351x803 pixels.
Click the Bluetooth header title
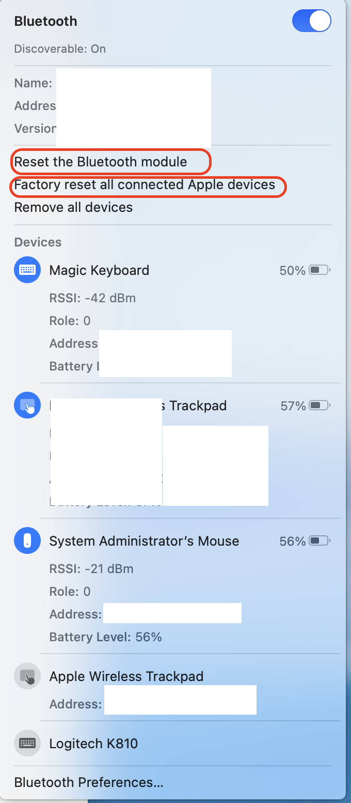45,21
